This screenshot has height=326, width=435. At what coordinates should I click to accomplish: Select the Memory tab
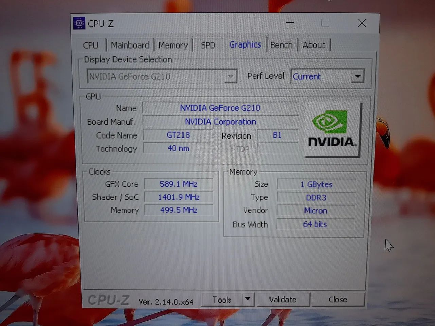coord(173,45)
